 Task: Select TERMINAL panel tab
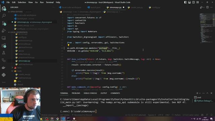64,93
